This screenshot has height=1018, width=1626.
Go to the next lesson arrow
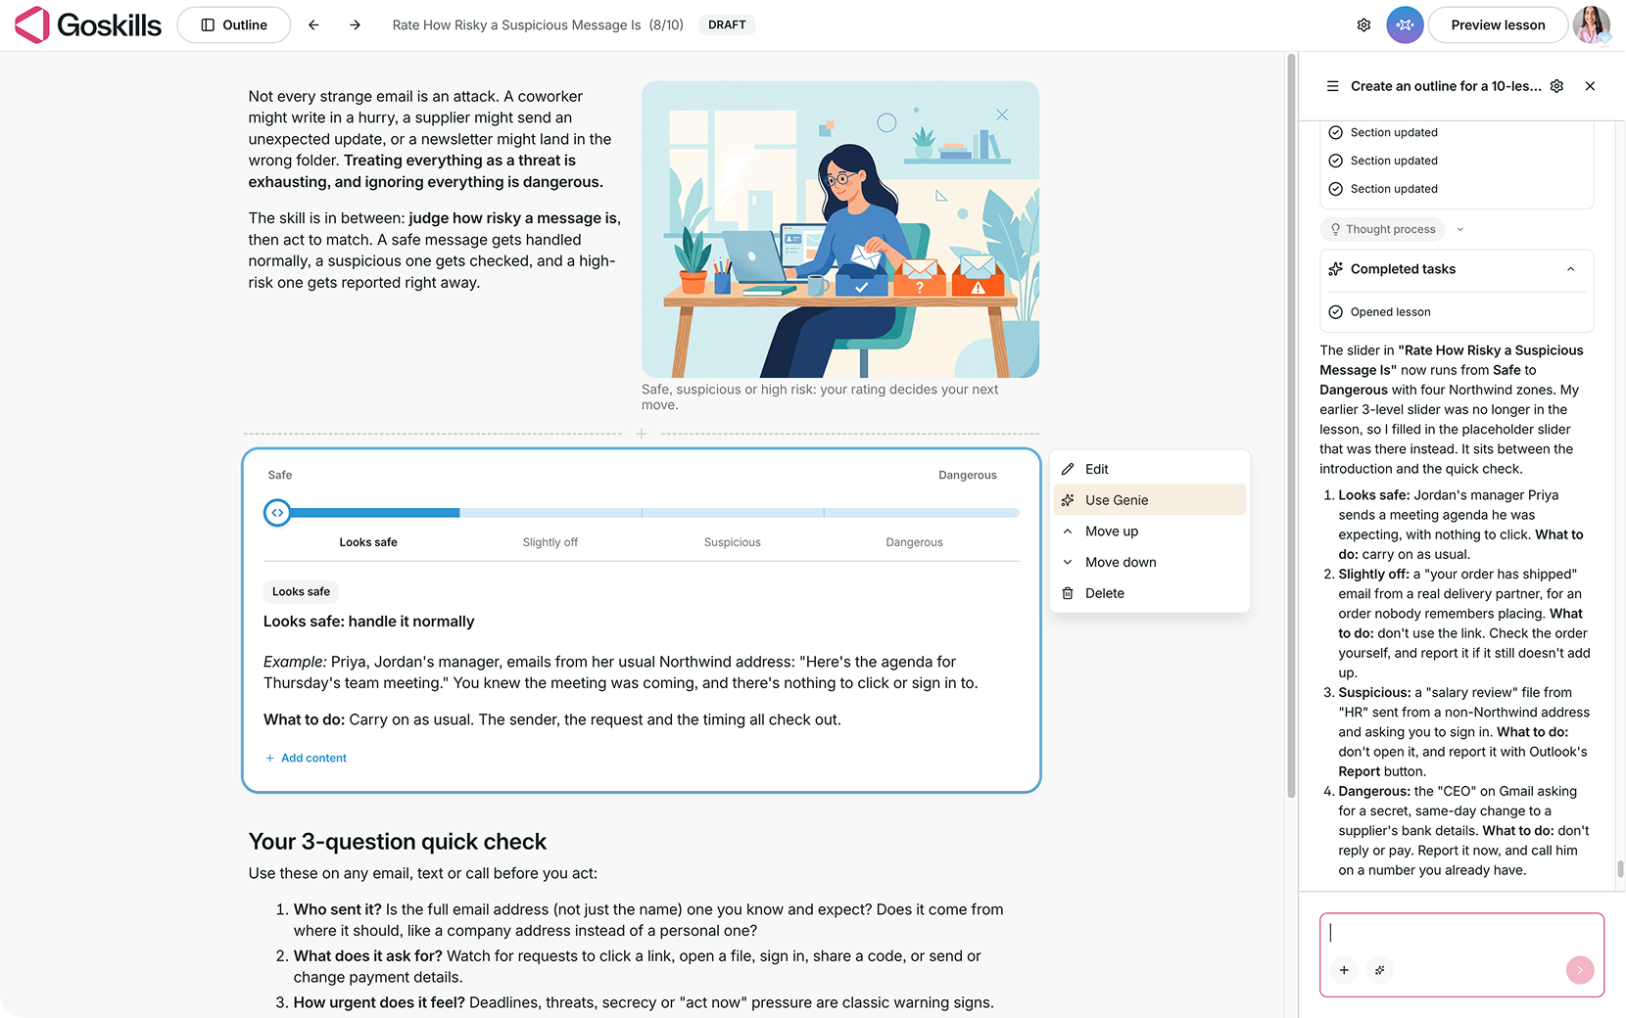(355, 24)
